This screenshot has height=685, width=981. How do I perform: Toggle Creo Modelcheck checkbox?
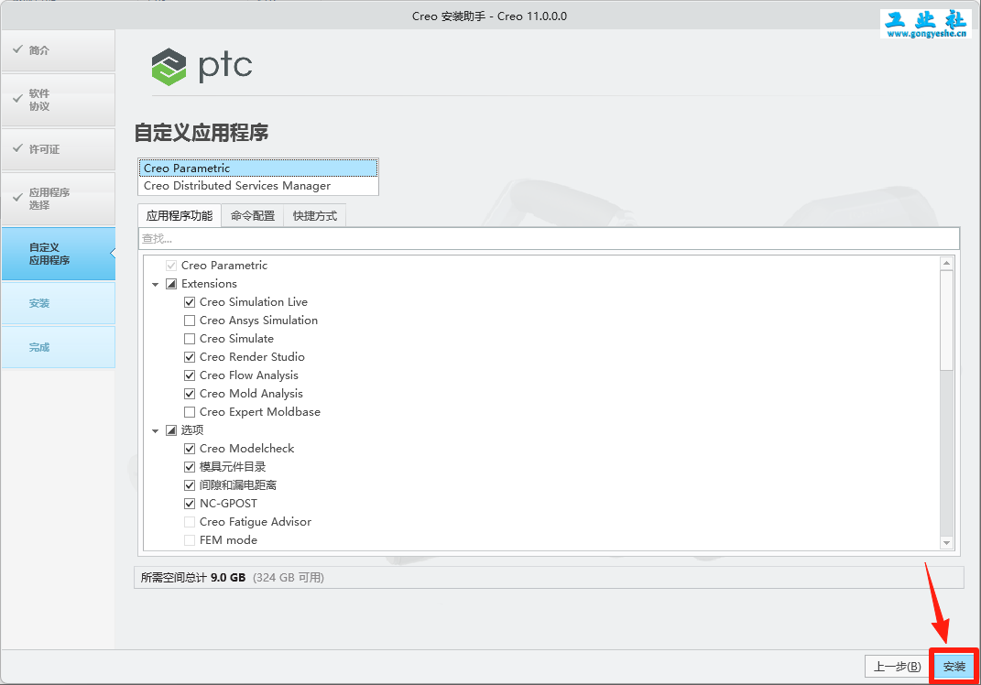(x=190, y=449)
